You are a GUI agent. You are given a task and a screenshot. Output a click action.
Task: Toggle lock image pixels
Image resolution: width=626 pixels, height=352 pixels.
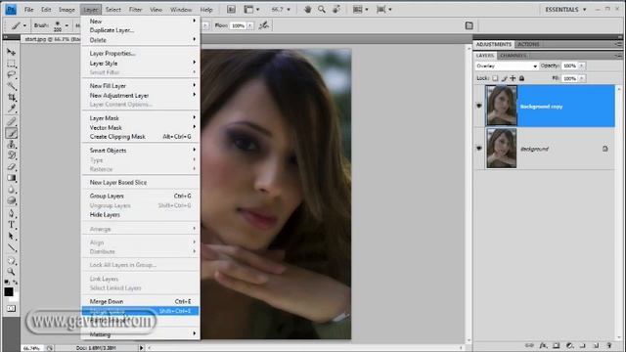click(505, 78)
